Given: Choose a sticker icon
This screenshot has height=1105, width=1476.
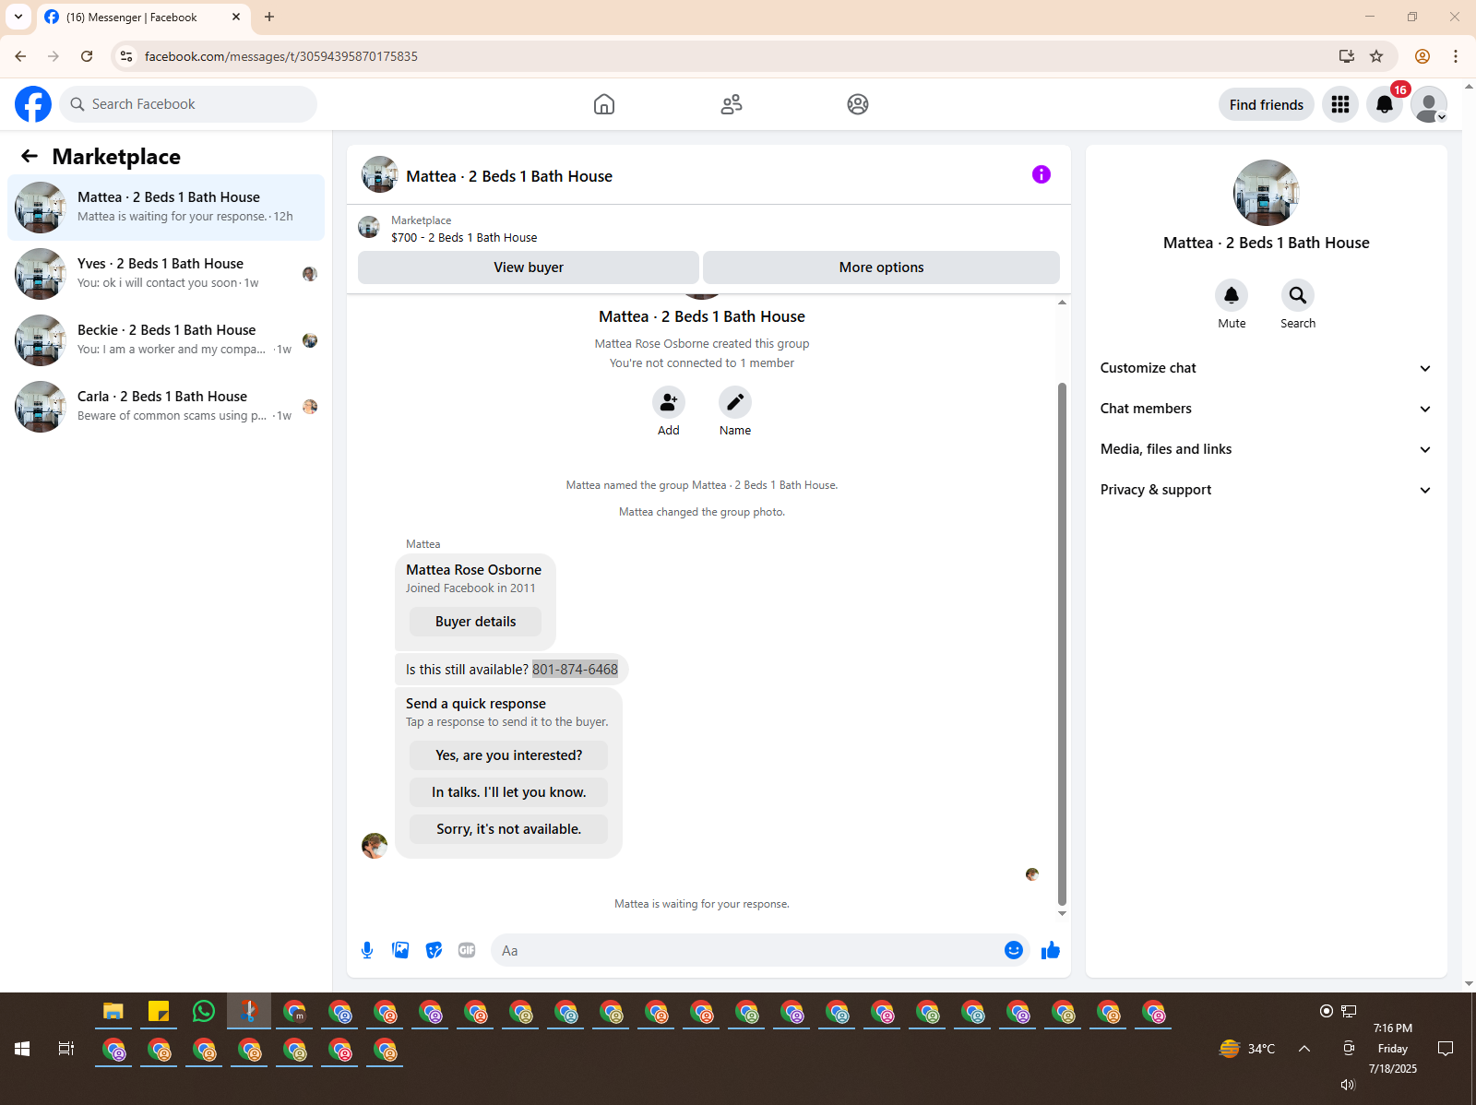Looking at the screenshot, I should tap(434, 950).
